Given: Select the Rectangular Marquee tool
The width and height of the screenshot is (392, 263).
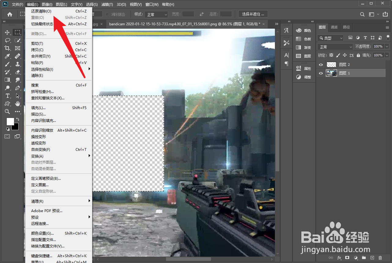Looking at the screenshot, I should coord(17,32).
